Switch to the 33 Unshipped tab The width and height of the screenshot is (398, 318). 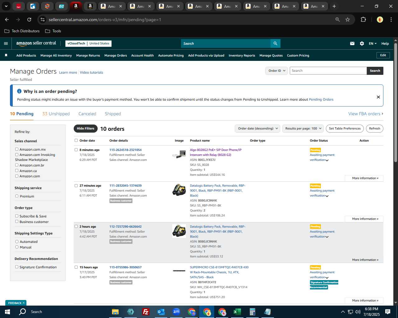(56, 114)
